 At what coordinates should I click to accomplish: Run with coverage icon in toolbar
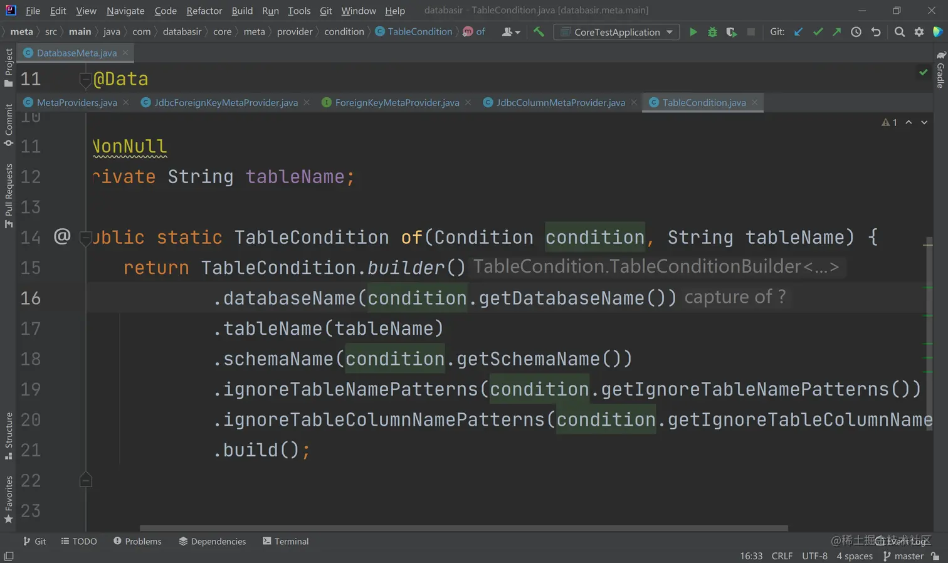pos(731,32)
